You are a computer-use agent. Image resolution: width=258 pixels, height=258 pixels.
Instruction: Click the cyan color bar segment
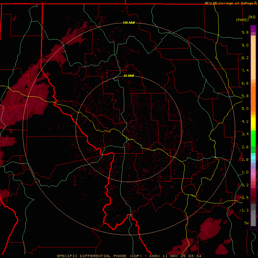[253, 158]
